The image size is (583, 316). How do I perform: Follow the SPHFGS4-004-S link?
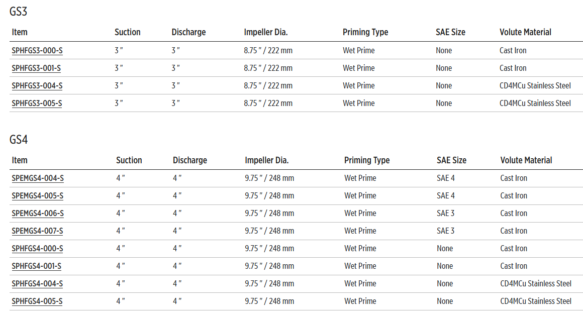[x=37, y=284]
